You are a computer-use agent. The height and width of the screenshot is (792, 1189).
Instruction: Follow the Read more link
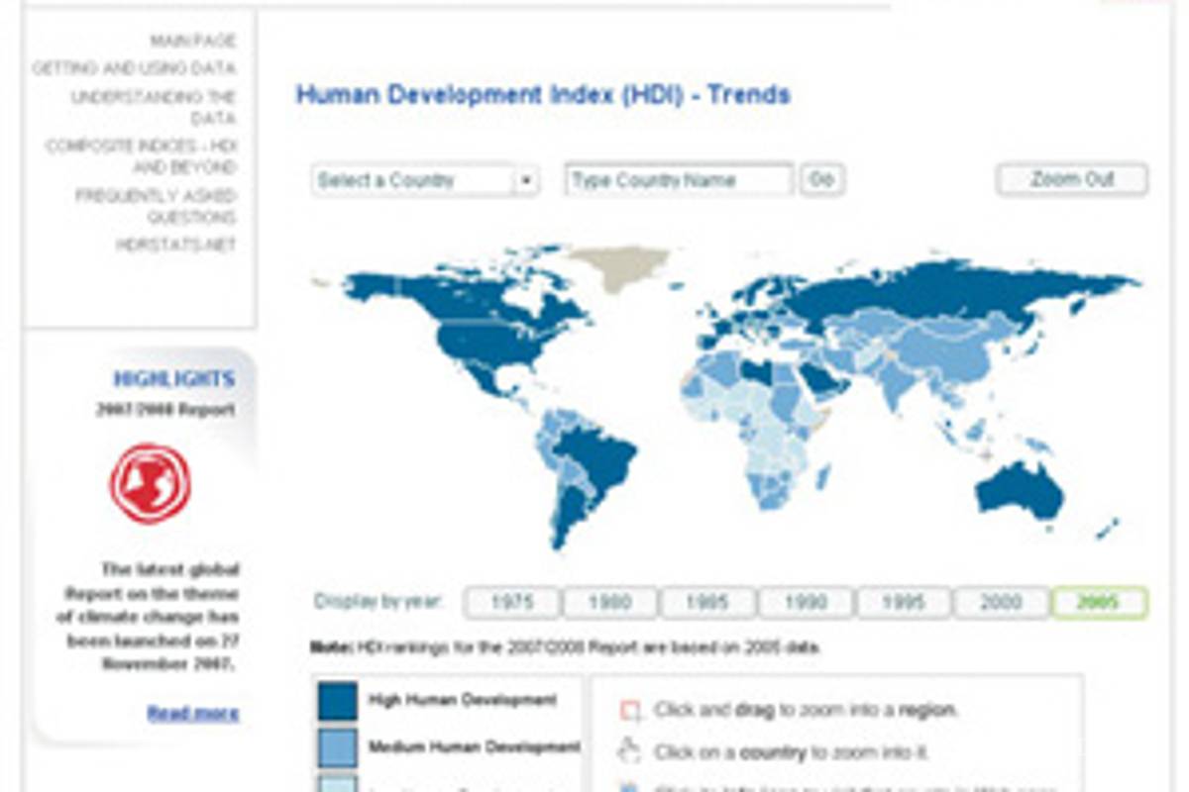pyautogui.click(x=193, y=713)
